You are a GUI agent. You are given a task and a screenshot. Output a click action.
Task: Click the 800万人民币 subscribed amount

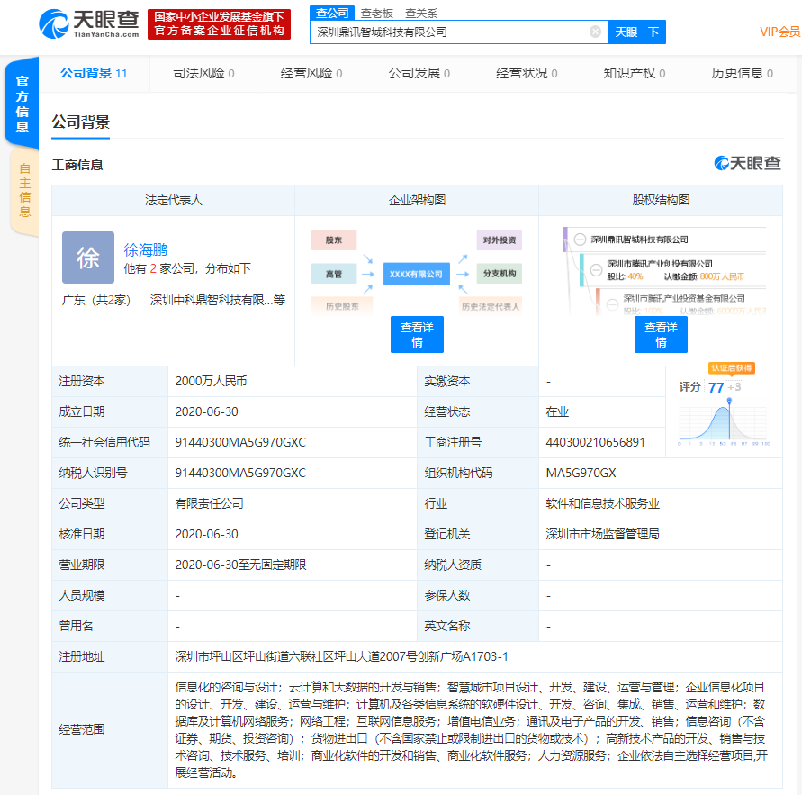[x=722, y=276]
